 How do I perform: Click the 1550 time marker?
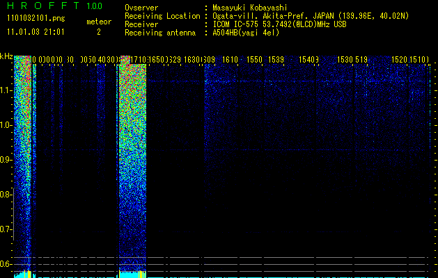click(x=255, y=60)
